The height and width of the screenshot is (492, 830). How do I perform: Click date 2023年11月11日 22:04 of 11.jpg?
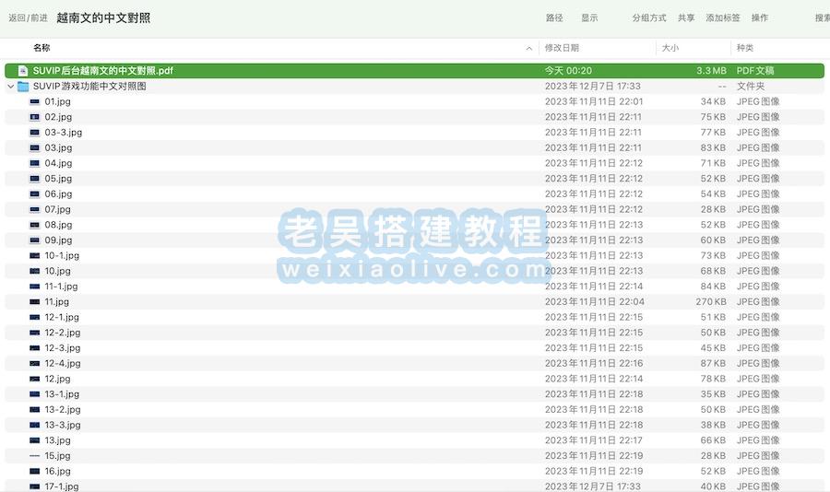click(595, 301)
